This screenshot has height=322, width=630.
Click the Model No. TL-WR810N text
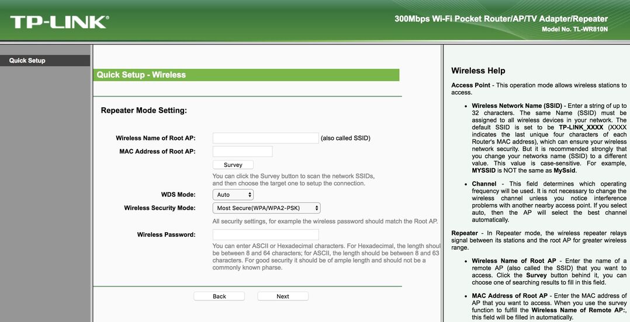(x=574, y=29)
